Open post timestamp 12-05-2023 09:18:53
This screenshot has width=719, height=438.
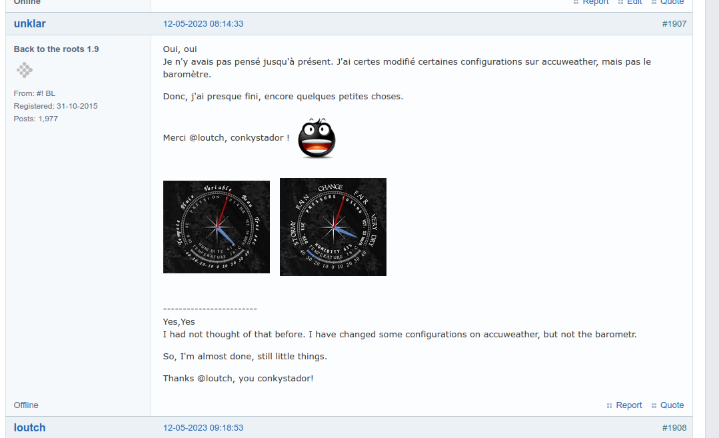coord(203,428)
